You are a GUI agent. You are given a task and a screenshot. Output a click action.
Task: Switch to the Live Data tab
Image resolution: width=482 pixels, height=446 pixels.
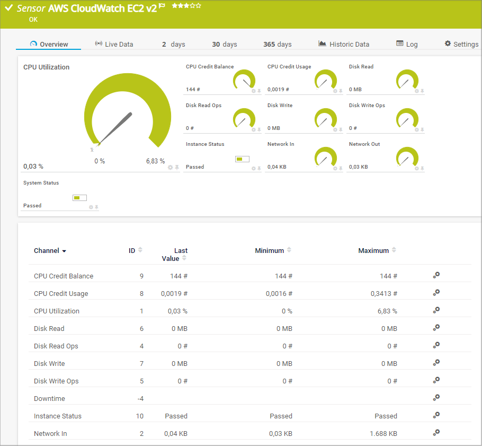[114, 44]
